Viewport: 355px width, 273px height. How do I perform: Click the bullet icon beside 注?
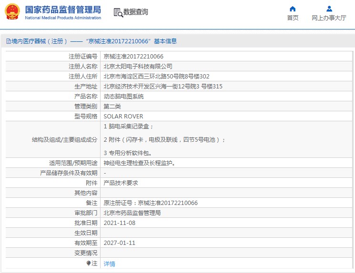pos(89,263)
